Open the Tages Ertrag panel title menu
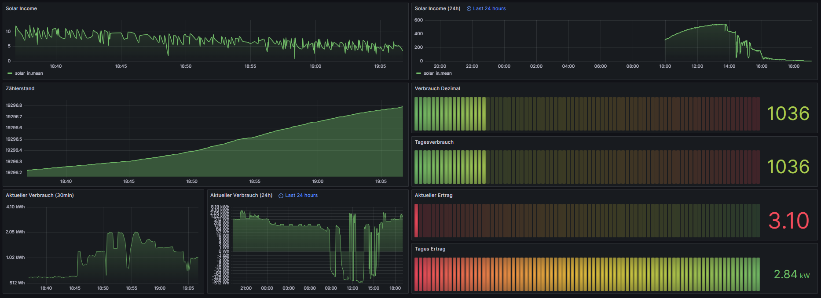Image resolution: width=821 pixels, height=298 pixels. tap(430, 249)
